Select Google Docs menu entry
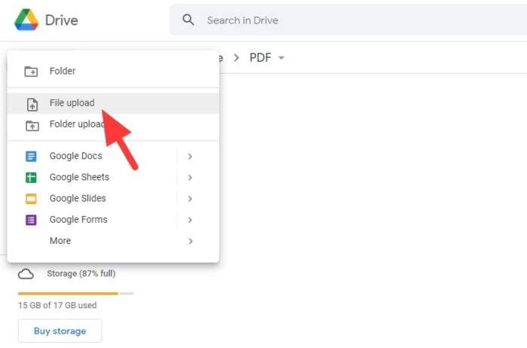Screen dimensions: 527x348 tap(113, 156)
